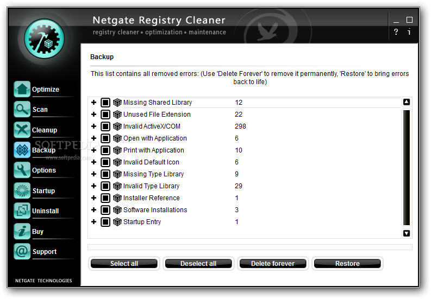Click the cube icon beside Missing Type Library
This screenshot has width=431, height=299.
pyautogui.click(x=117, y=174)
